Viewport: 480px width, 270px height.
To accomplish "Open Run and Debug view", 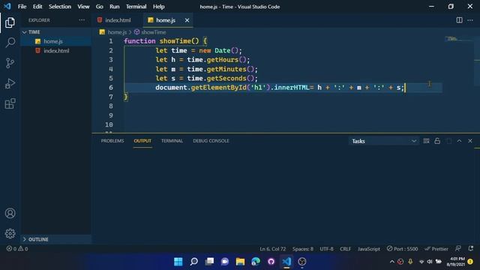I will [x=10, y=83].
